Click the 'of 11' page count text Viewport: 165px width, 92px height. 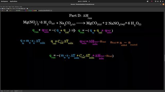click(x=8, y=91)
